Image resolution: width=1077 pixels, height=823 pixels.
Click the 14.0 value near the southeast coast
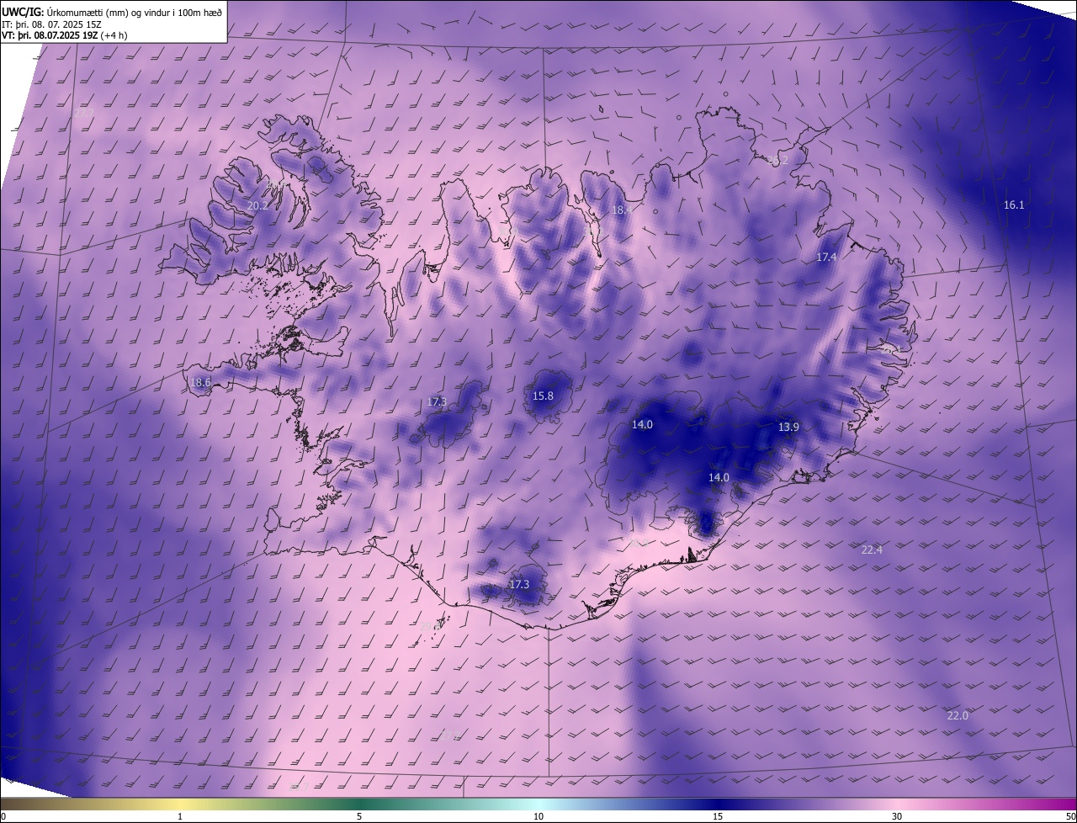pos(719,478)
